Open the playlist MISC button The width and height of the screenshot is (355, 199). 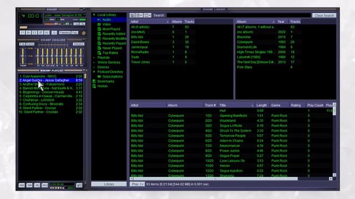[x=45, y=185]
